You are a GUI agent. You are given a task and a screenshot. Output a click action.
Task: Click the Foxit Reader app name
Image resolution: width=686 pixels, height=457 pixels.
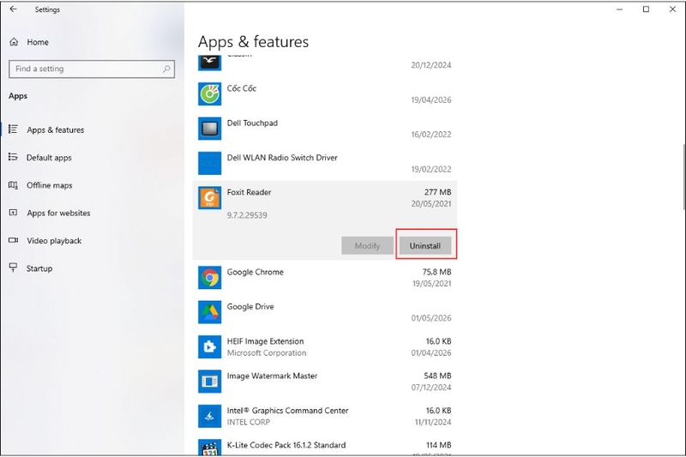point(249,192)
